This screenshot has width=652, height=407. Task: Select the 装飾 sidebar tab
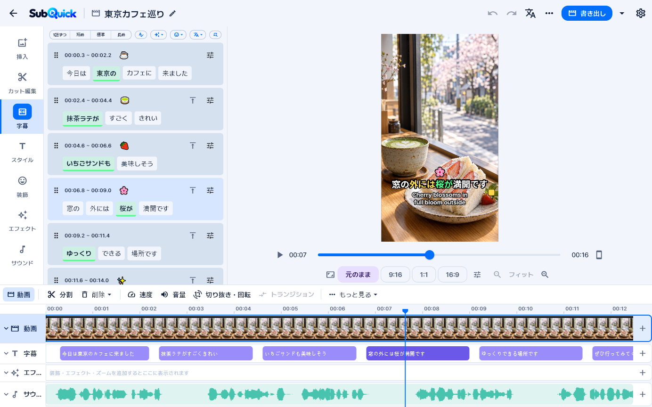22,186
